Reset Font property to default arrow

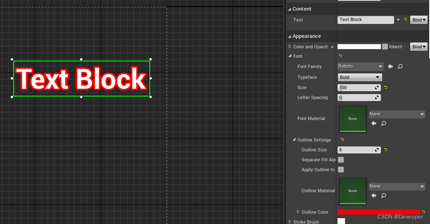pyautogui.click(x=341, y=56)
